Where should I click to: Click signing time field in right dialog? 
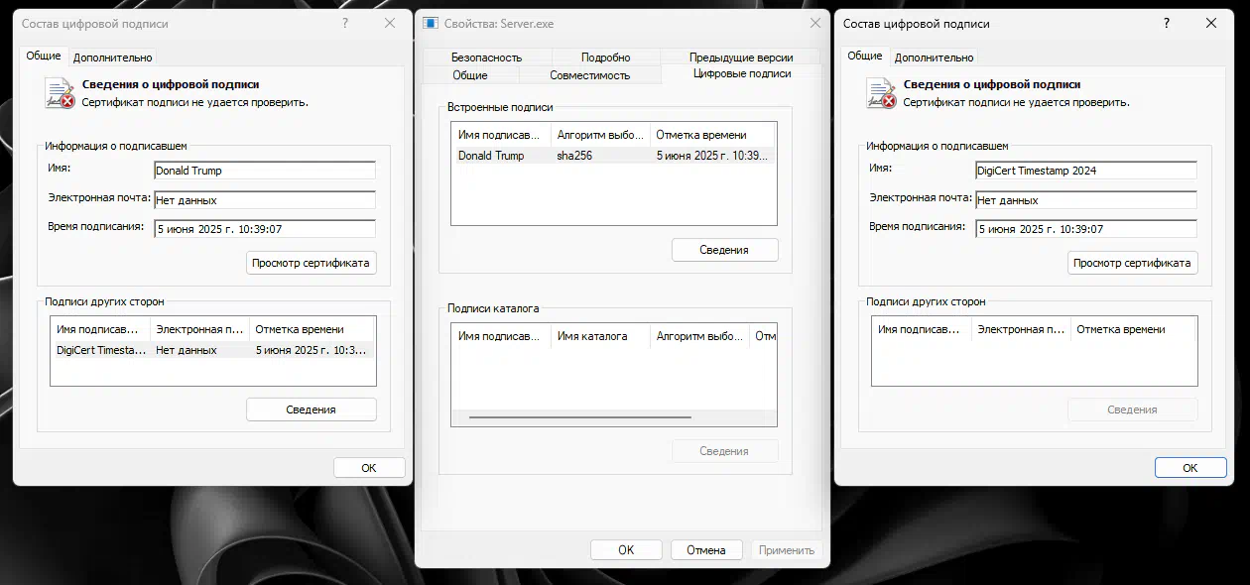click(1086, 229)
